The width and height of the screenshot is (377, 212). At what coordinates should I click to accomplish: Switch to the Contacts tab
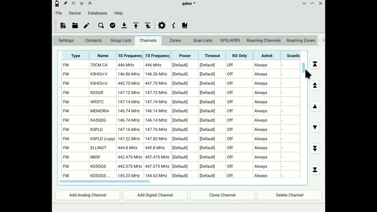point(93,41)
